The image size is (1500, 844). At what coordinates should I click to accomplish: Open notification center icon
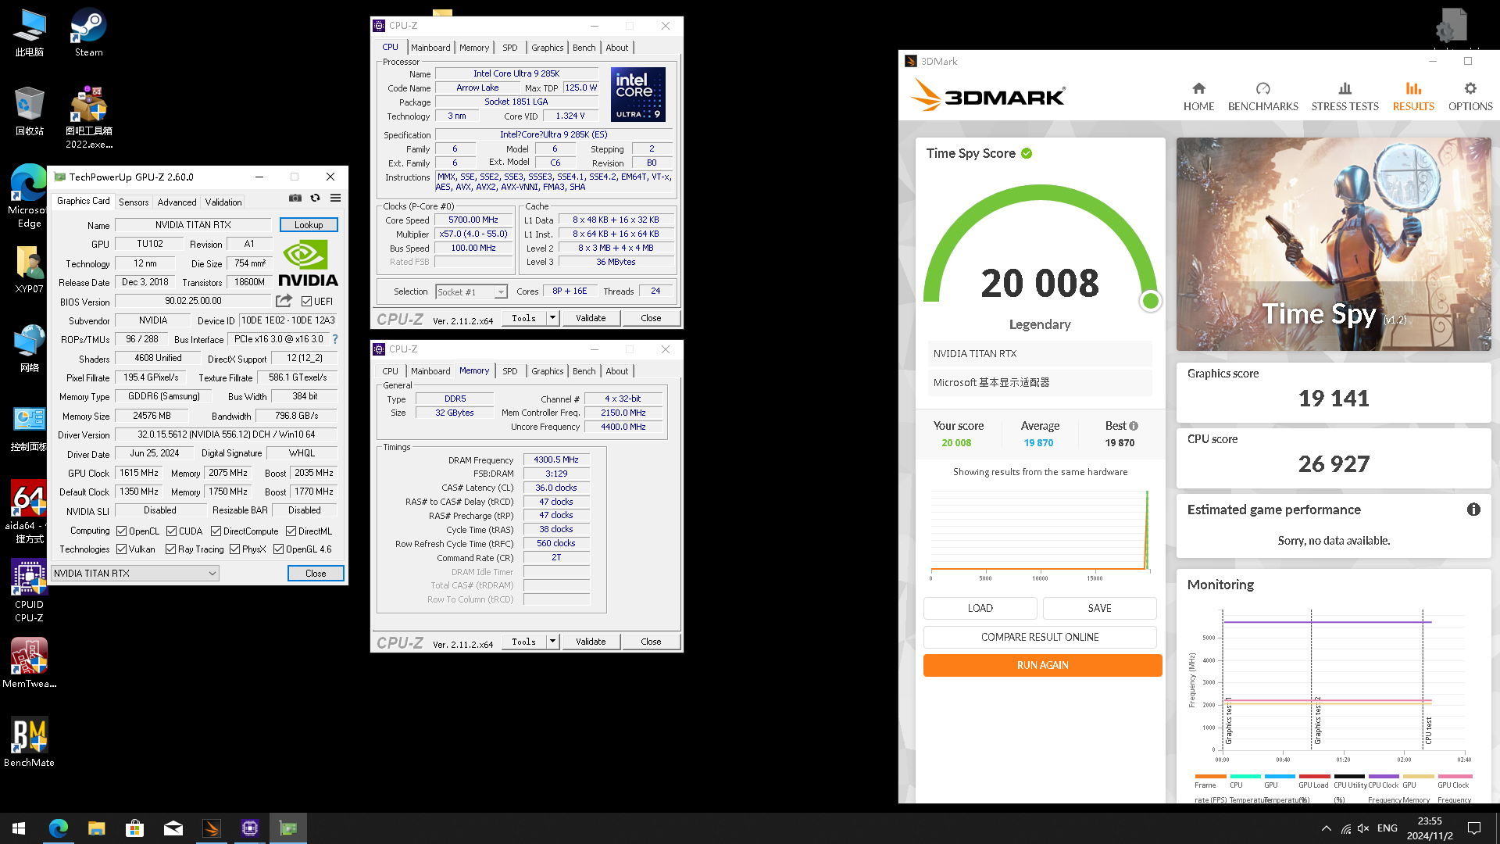pos(1474,828)
